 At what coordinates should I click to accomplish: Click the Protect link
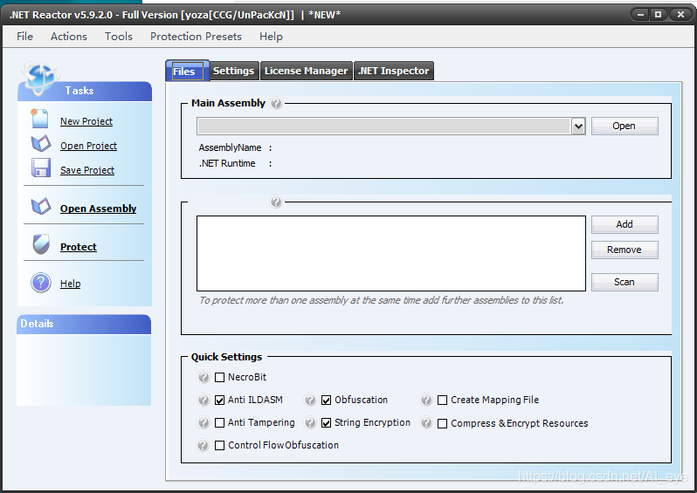click(79, 246)
